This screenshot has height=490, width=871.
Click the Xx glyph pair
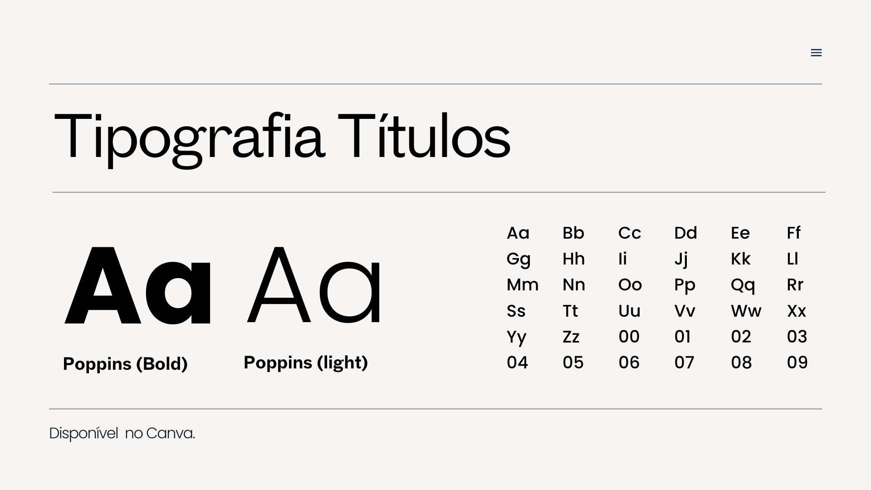(x=797, y=311)
